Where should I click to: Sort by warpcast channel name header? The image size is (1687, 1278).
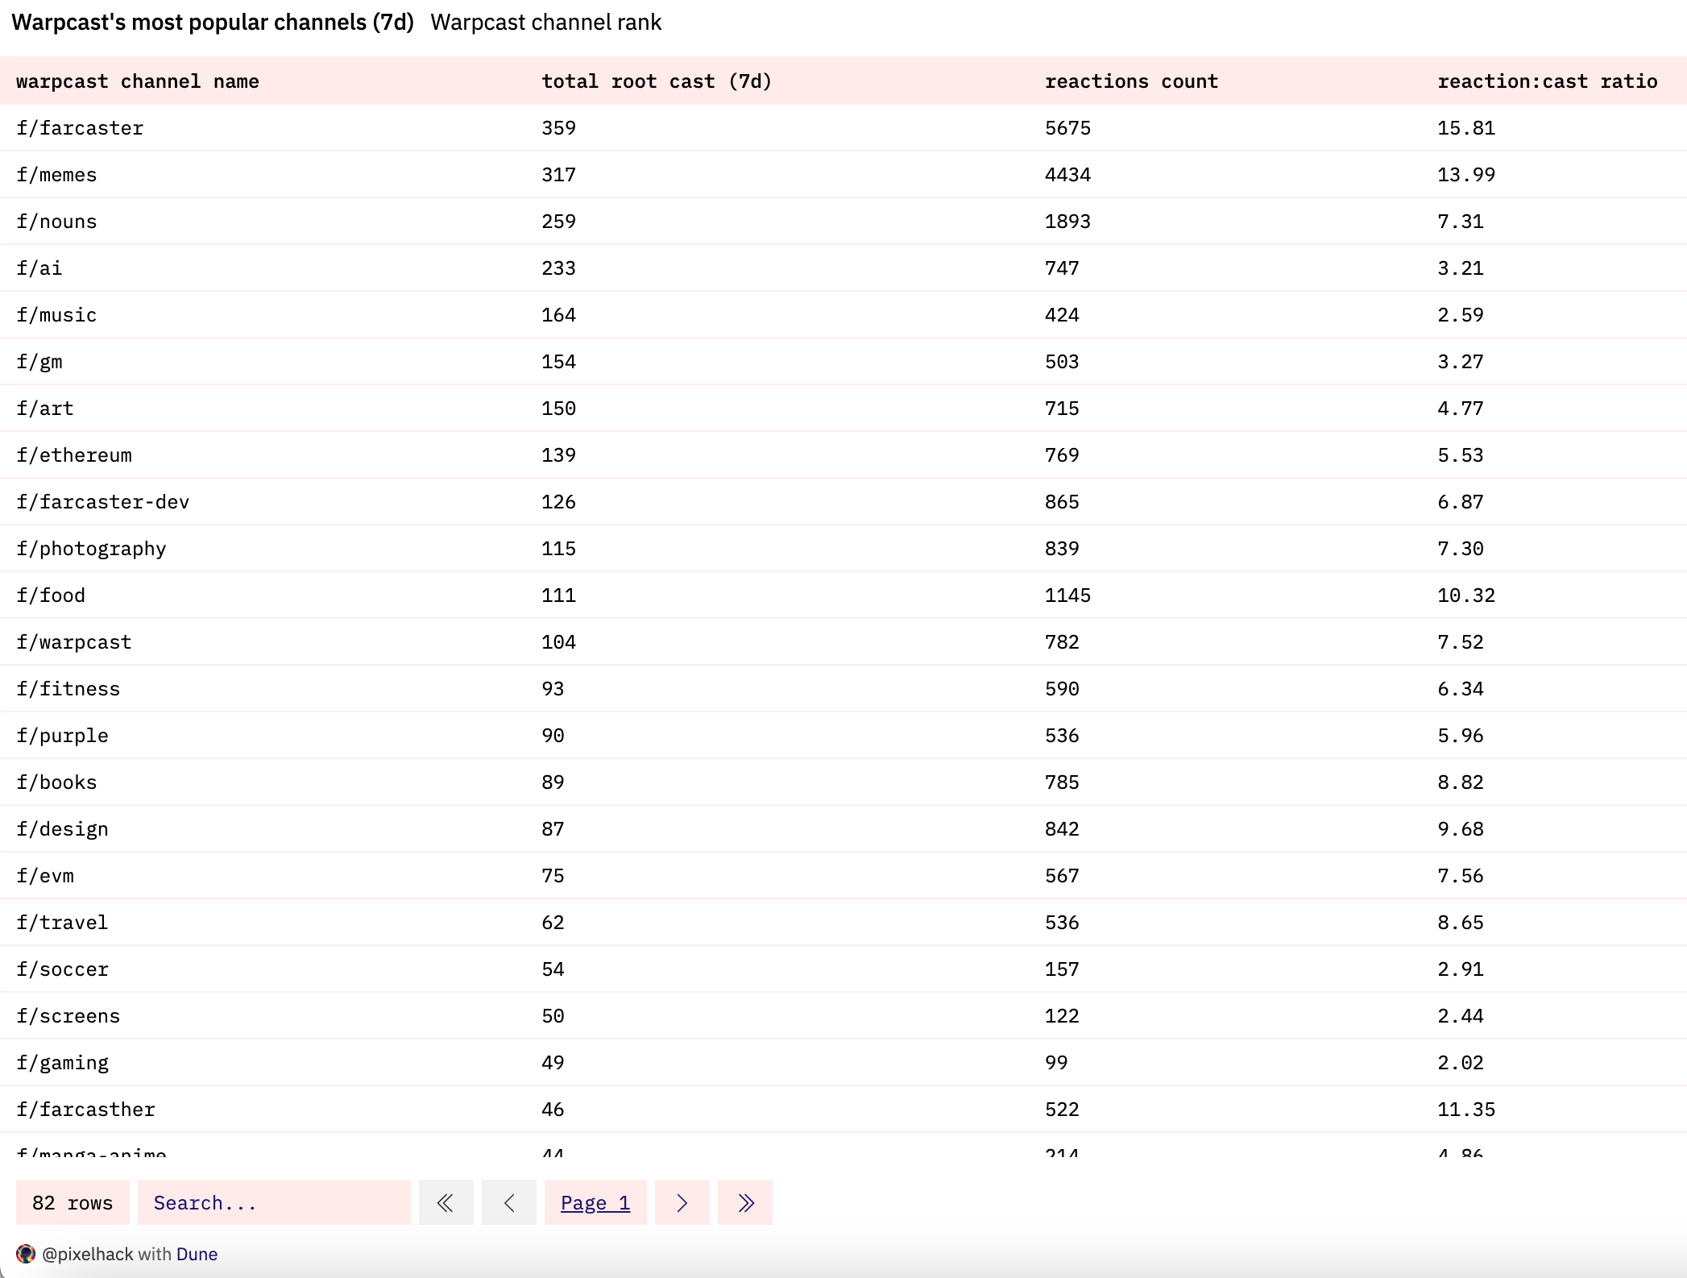click(x=137, y=81)
